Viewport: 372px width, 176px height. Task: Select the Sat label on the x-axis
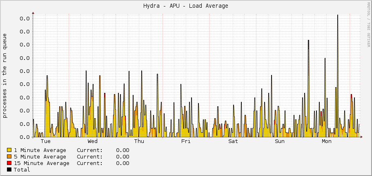pyautogui.click(x=233, y=141)
